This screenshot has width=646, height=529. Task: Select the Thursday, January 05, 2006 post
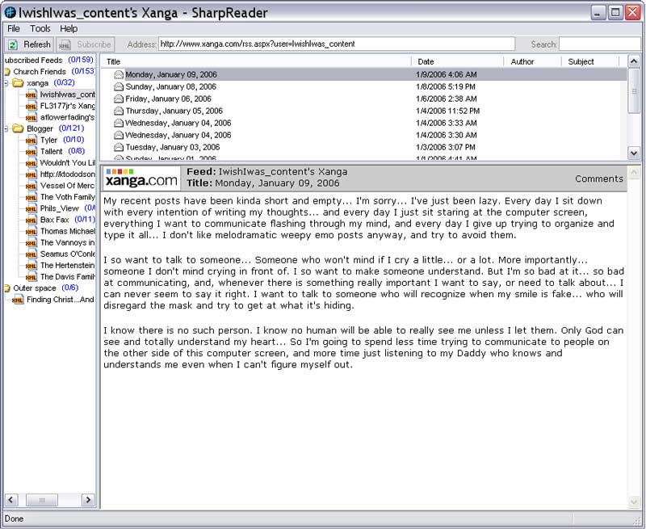pyautogui.click(x=364, y=111)
